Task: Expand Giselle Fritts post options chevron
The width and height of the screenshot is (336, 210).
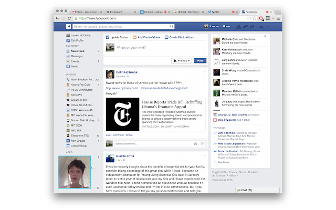Action: 204,155
